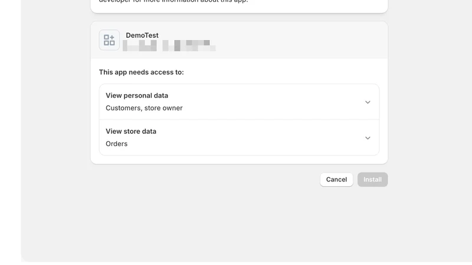Open the View store data row title
Screen dimensions: 472x265
coord(131,131)
